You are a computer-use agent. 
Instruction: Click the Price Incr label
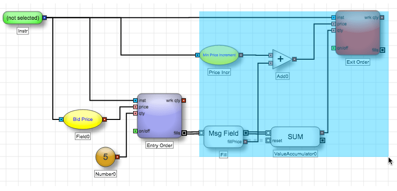(219, 72)
